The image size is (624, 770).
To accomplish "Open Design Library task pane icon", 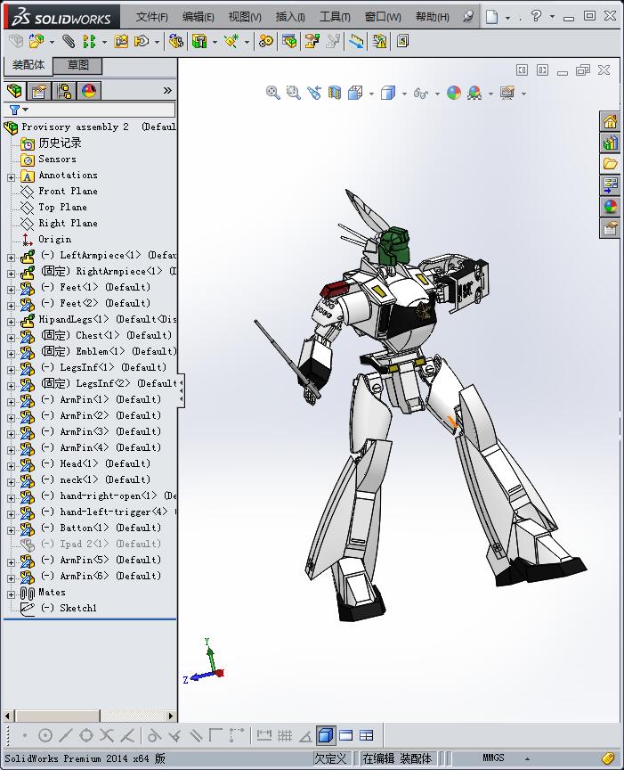I will click(611, 143).
